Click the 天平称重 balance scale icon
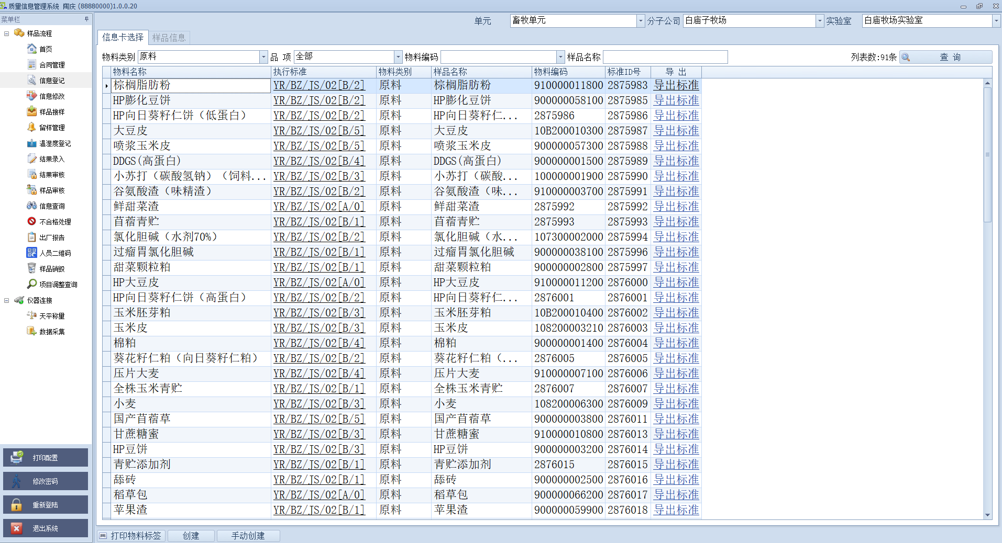Image resolution: width=1002 pixels, height=543 pixels. pos(32,315)
